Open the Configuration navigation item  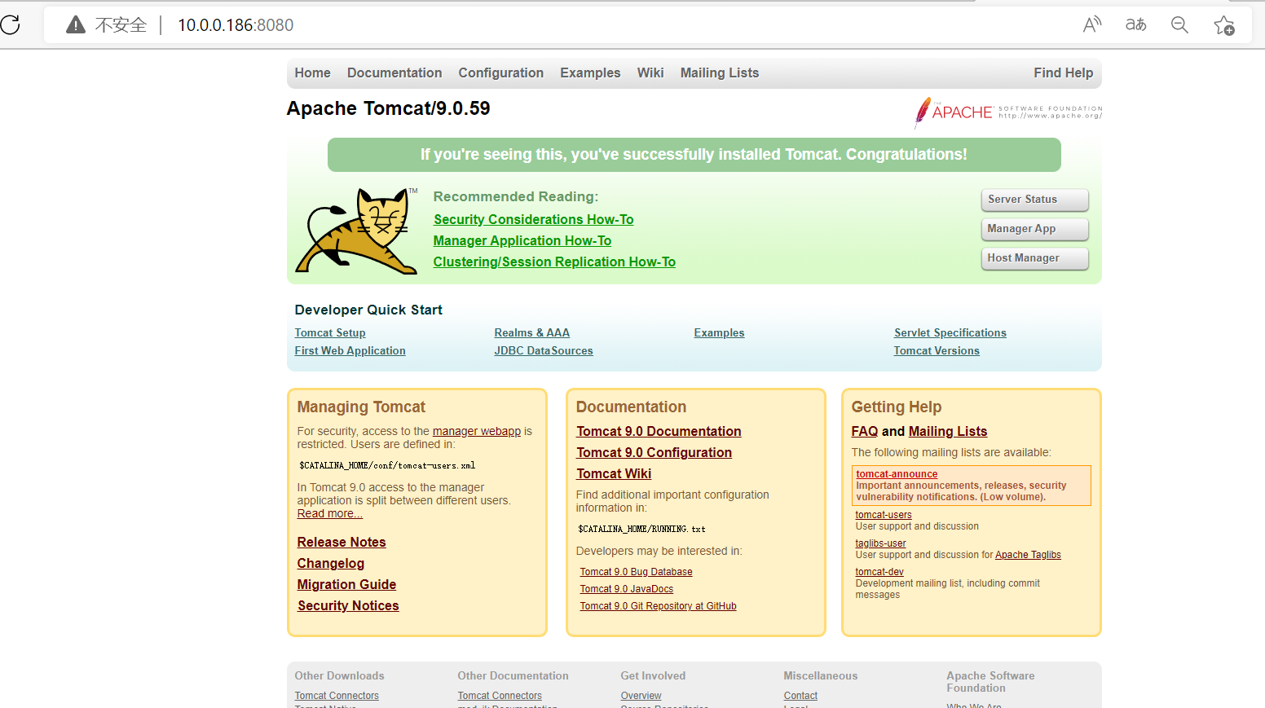click(500, 73)
